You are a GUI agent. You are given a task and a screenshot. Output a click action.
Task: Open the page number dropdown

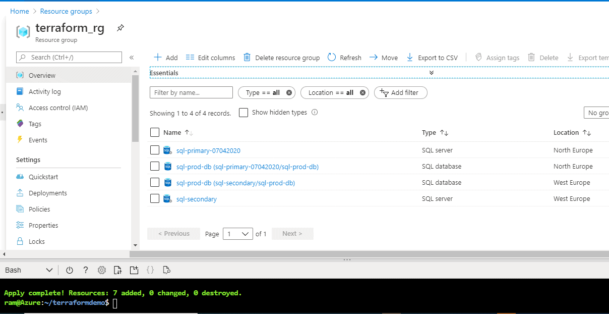pos(238,234)
